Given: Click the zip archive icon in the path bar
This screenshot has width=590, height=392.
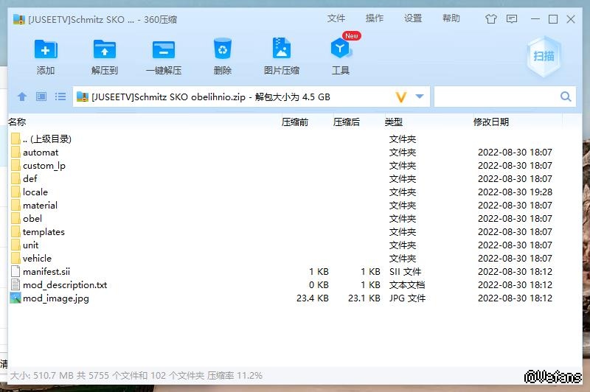Looking at the screenshot, I should tap(83, 97).
